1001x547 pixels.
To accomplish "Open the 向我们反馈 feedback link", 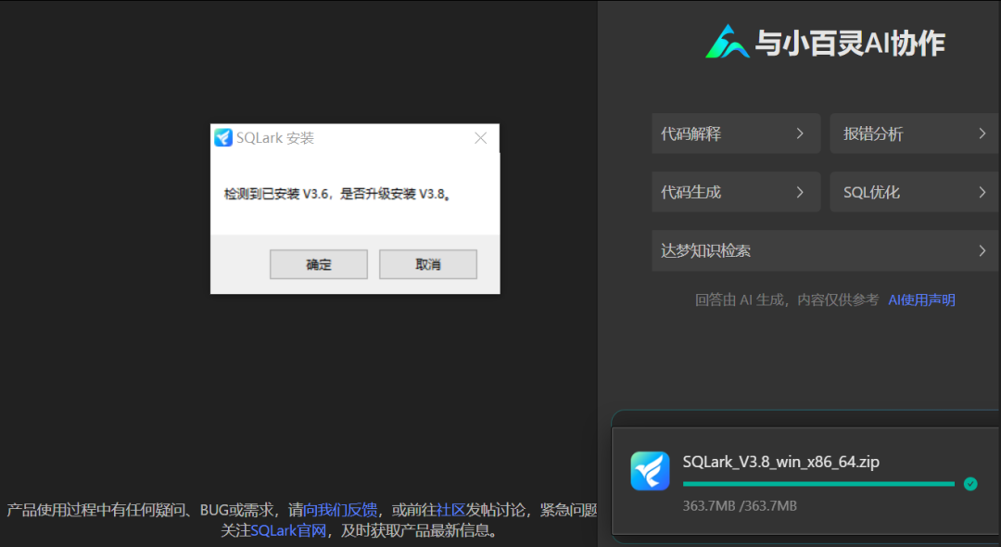I will [x=340, y=510].
